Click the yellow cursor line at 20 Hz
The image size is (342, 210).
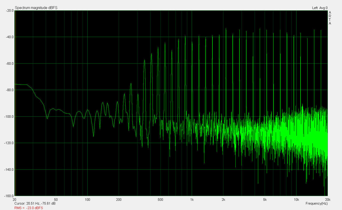tap(15, 107)
